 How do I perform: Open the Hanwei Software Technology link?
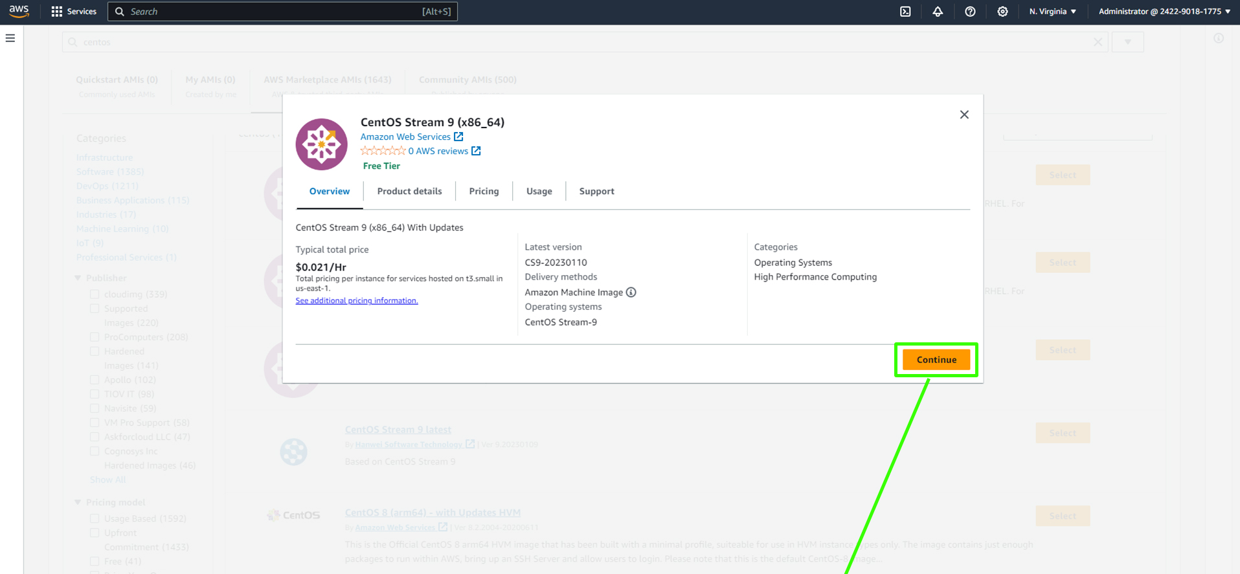click(x=409, y=445)
